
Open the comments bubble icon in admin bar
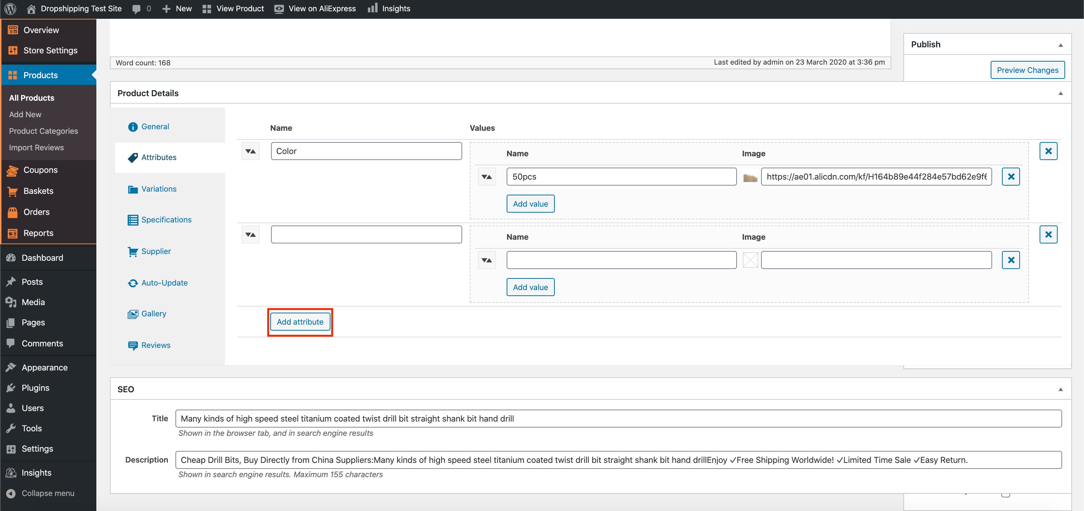pos(136,9)
